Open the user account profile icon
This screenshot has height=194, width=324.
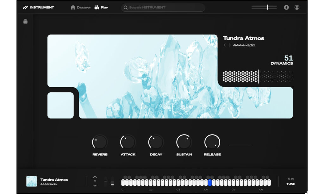click(x=297, y=7)
